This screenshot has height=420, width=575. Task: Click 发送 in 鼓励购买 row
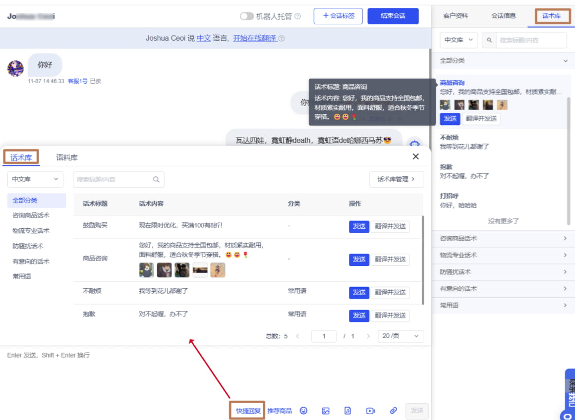[x=359, y=226]
